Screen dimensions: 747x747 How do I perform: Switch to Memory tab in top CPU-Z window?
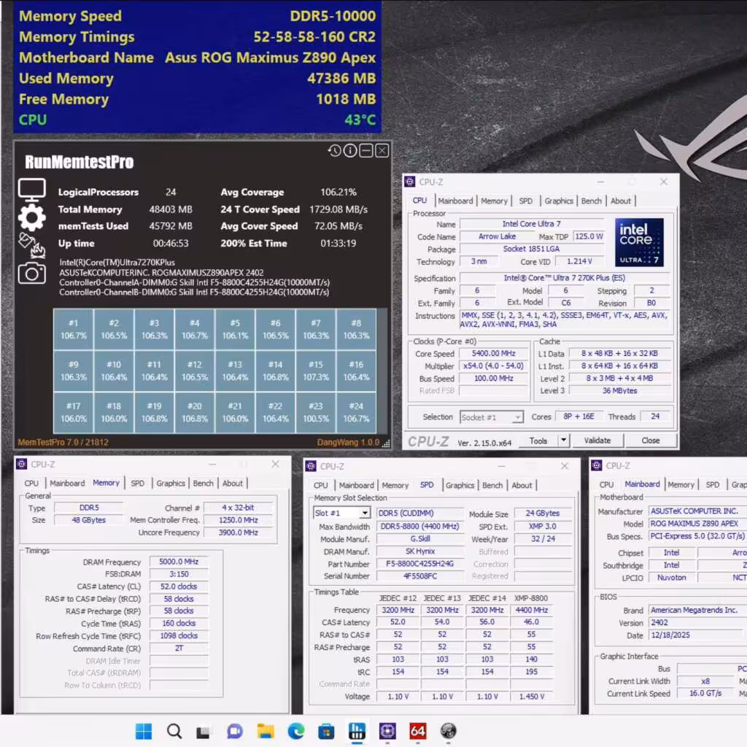click(494, 201)
